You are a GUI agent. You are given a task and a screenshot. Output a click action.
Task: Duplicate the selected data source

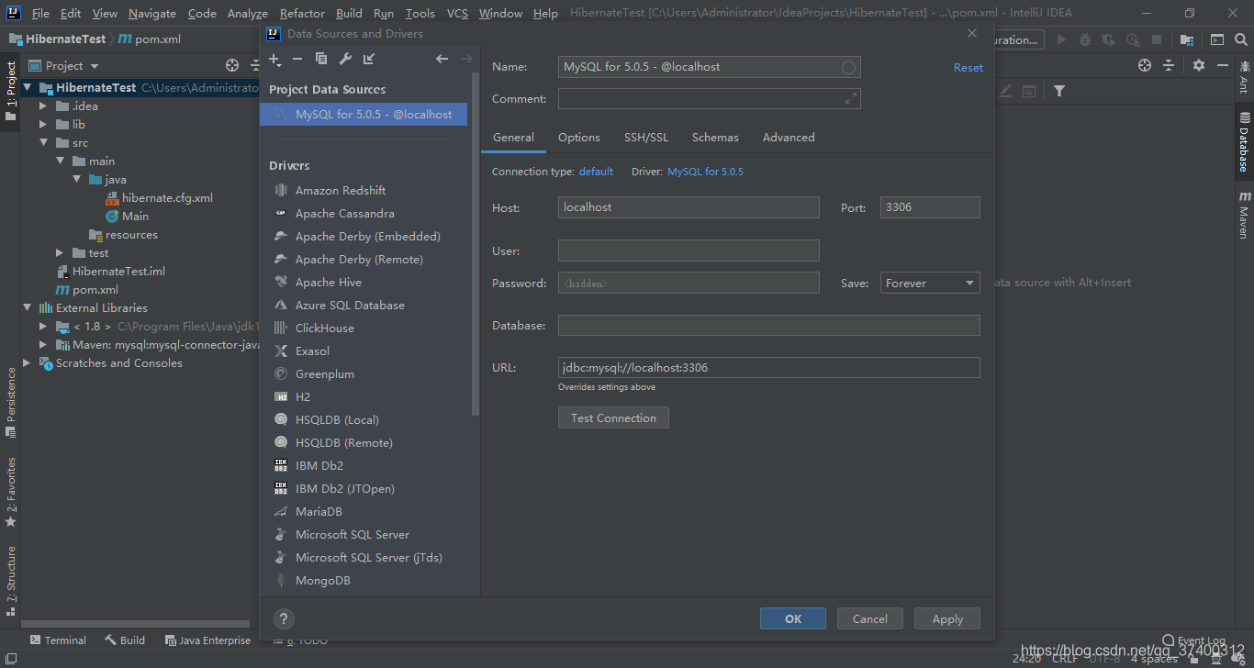click(321, 59)
